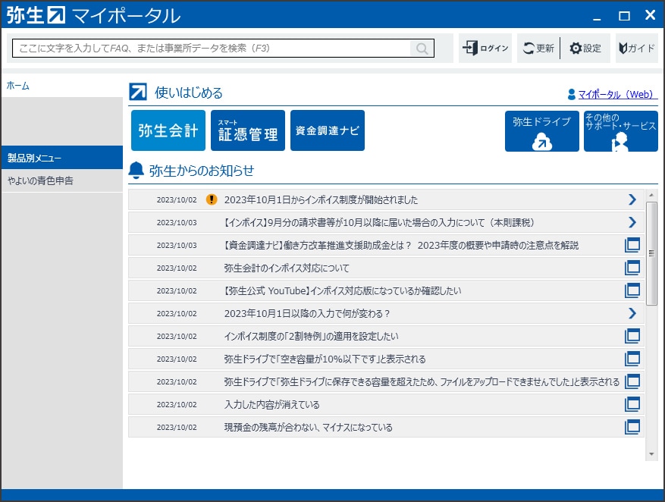665x502 pixels.
Task: Click the notices scrollbar up arrow
Action: point(651,195)
